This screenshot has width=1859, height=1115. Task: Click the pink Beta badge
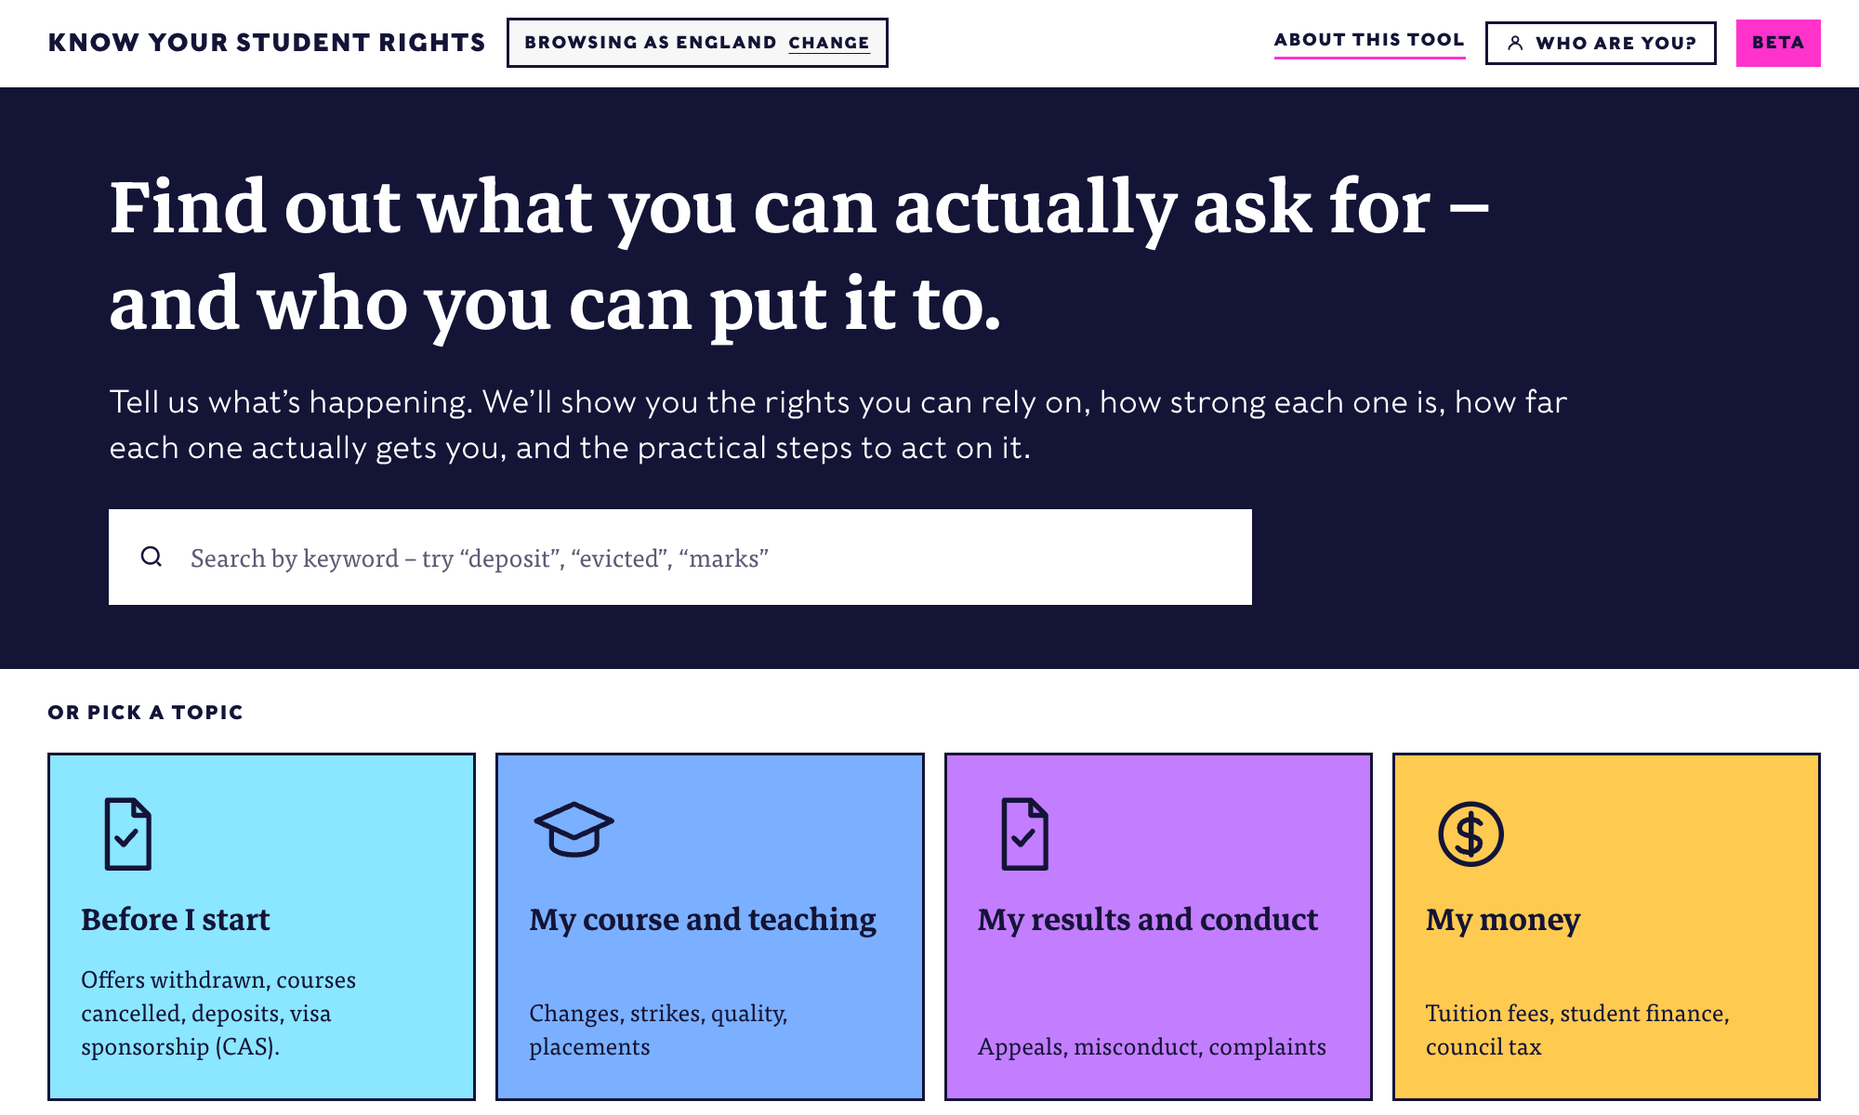click(1778, 43)
